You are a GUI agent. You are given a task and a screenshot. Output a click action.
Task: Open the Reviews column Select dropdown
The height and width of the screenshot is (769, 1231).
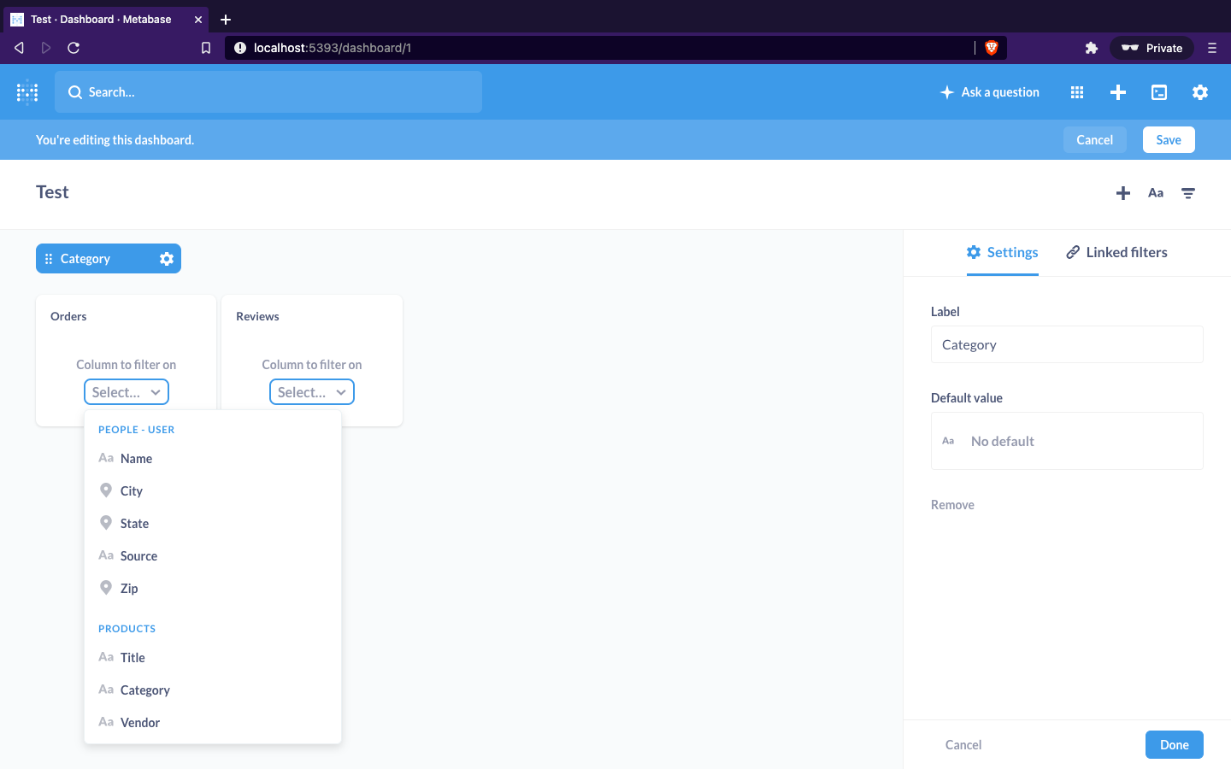point(312,392)
